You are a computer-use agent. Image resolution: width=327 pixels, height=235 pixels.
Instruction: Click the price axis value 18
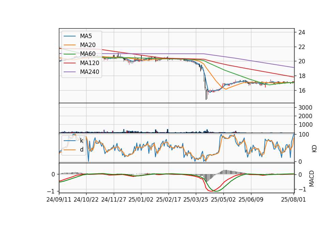[301, 76]
